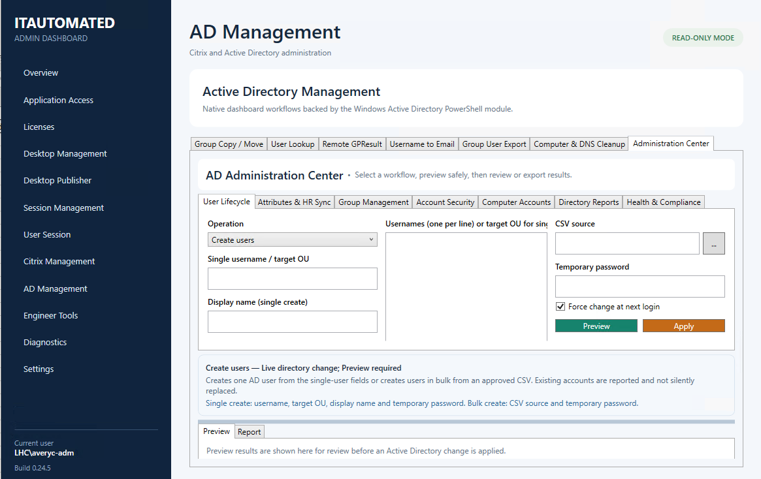The height and width of the screenshot is (479, 761).
Task: Open the Remote GPResult tab
Action: pos(352,144)
